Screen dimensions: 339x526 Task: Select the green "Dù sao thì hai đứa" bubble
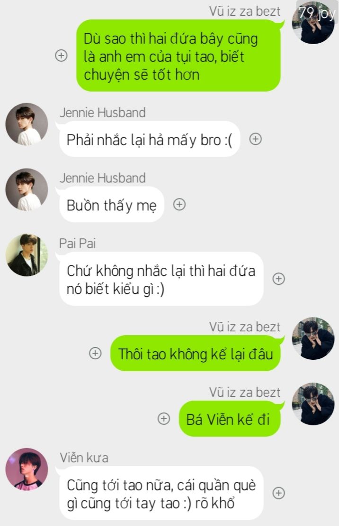[x=178, y=56]
